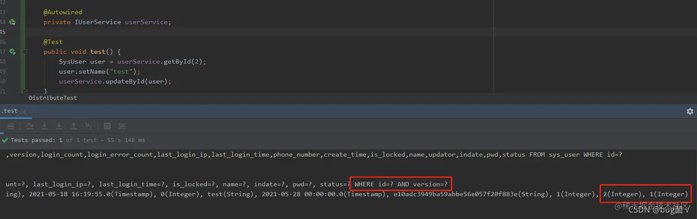The height and width of the screenshot is (219, 697).
Task: Click the @Autowired annotation
Action: pos(63,12)
